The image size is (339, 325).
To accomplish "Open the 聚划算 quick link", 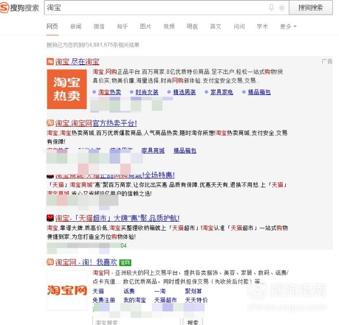I will coord(193,291).
